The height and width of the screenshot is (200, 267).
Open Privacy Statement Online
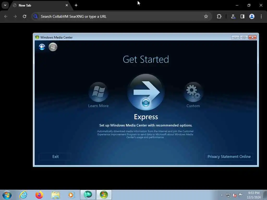[229, 157]
